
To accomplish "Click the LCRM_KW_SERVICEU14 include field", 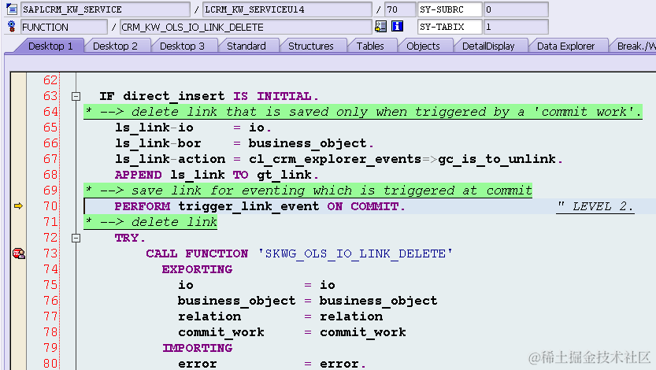I will click(287, 9).
